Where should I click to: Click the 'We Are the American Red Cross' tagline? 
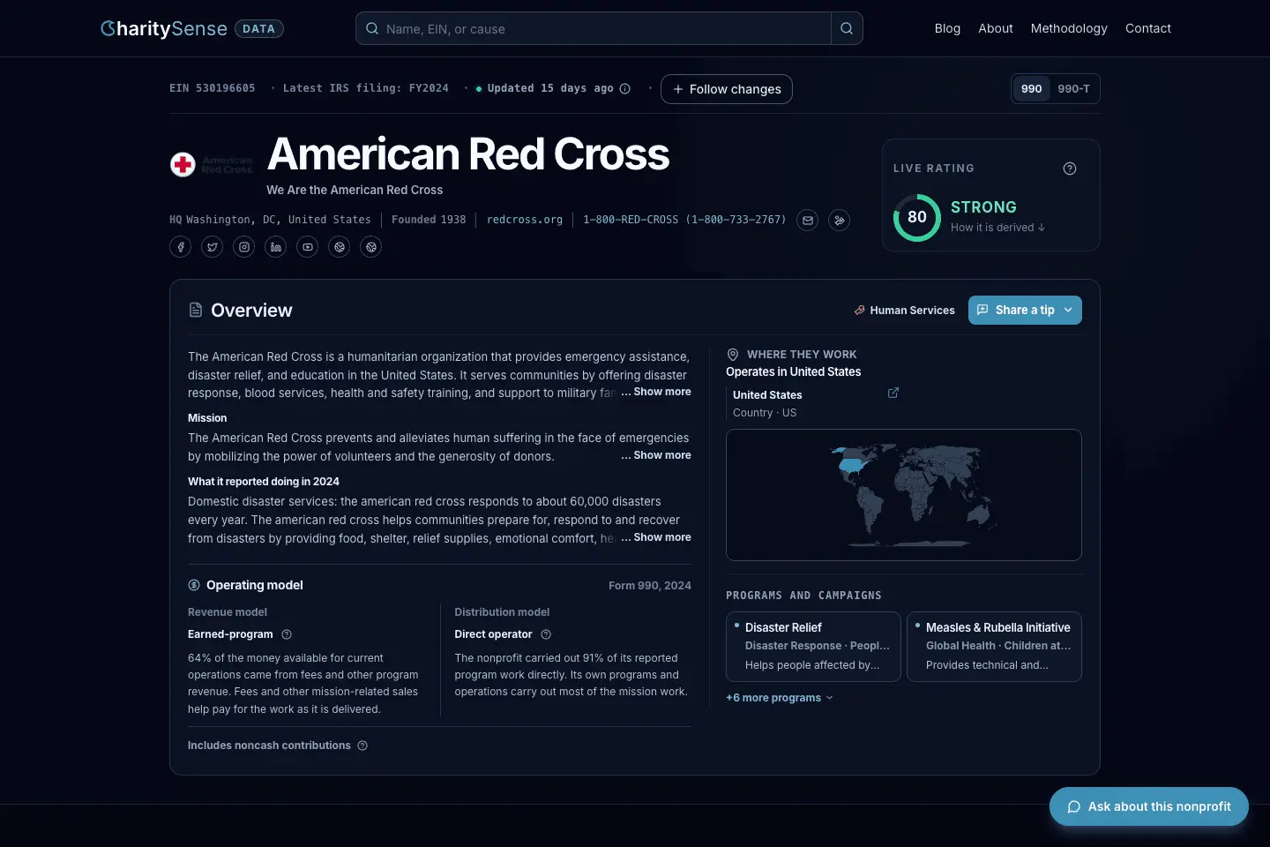355,190
